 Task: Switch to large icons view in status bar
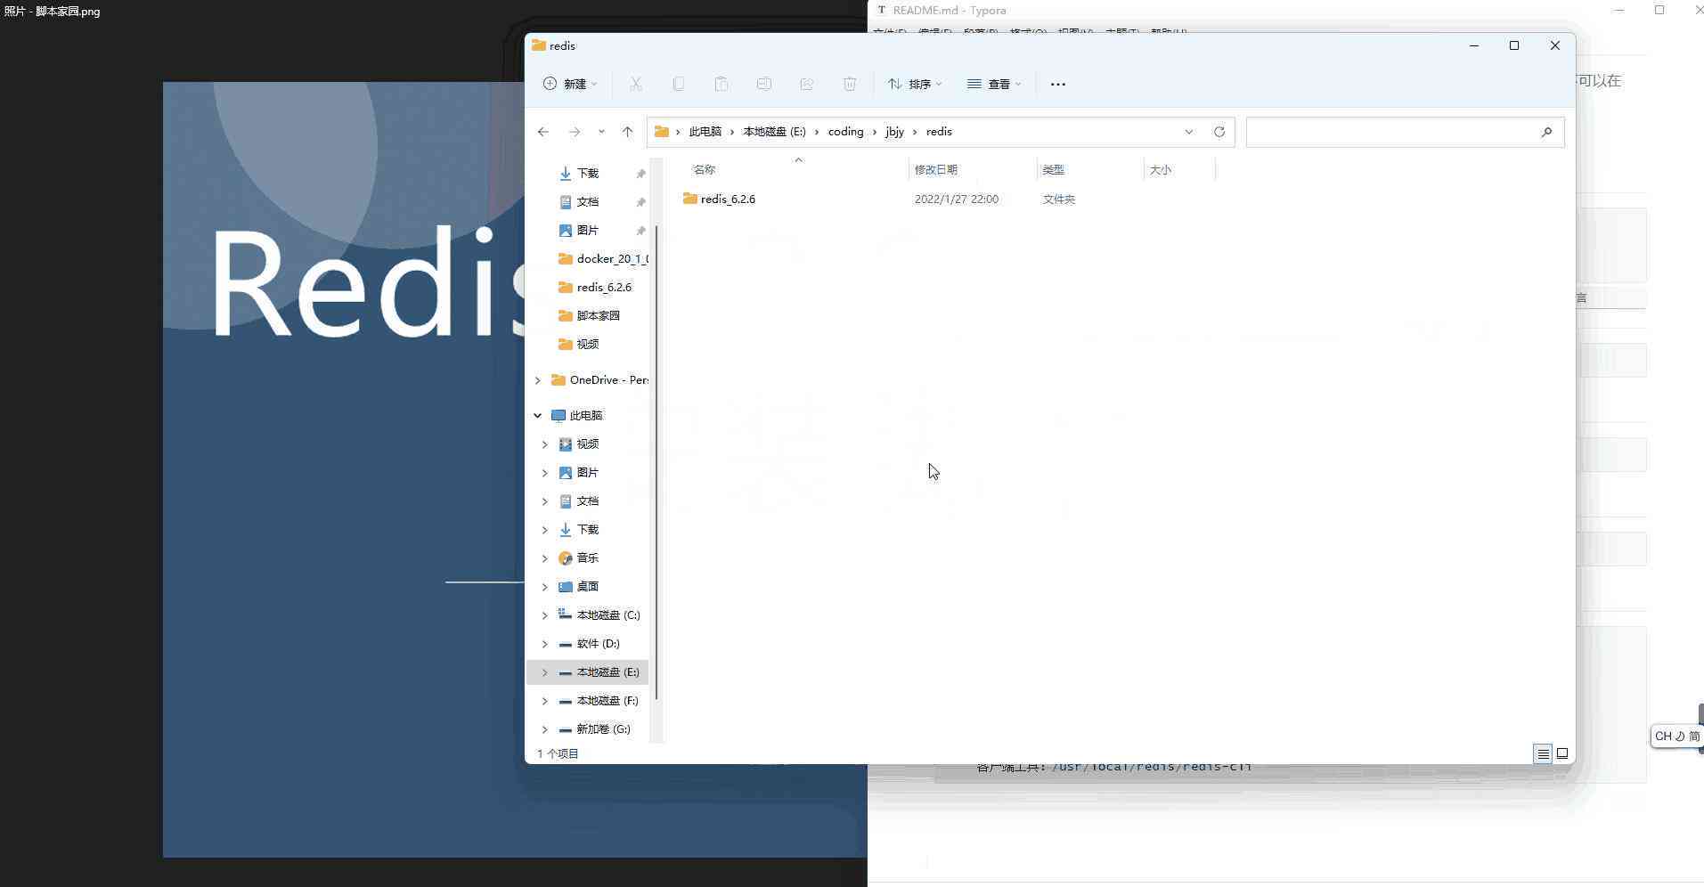pyautogui.click(x=1562, y=753)
